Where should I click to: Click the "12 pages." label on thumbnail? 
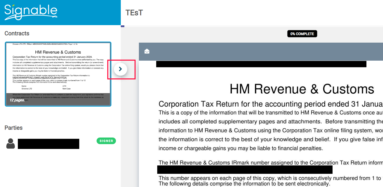(17, 100)
